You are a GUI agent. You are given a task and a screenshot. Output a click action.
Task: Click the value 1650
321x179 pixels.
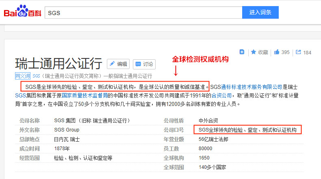tap(204, 158)
